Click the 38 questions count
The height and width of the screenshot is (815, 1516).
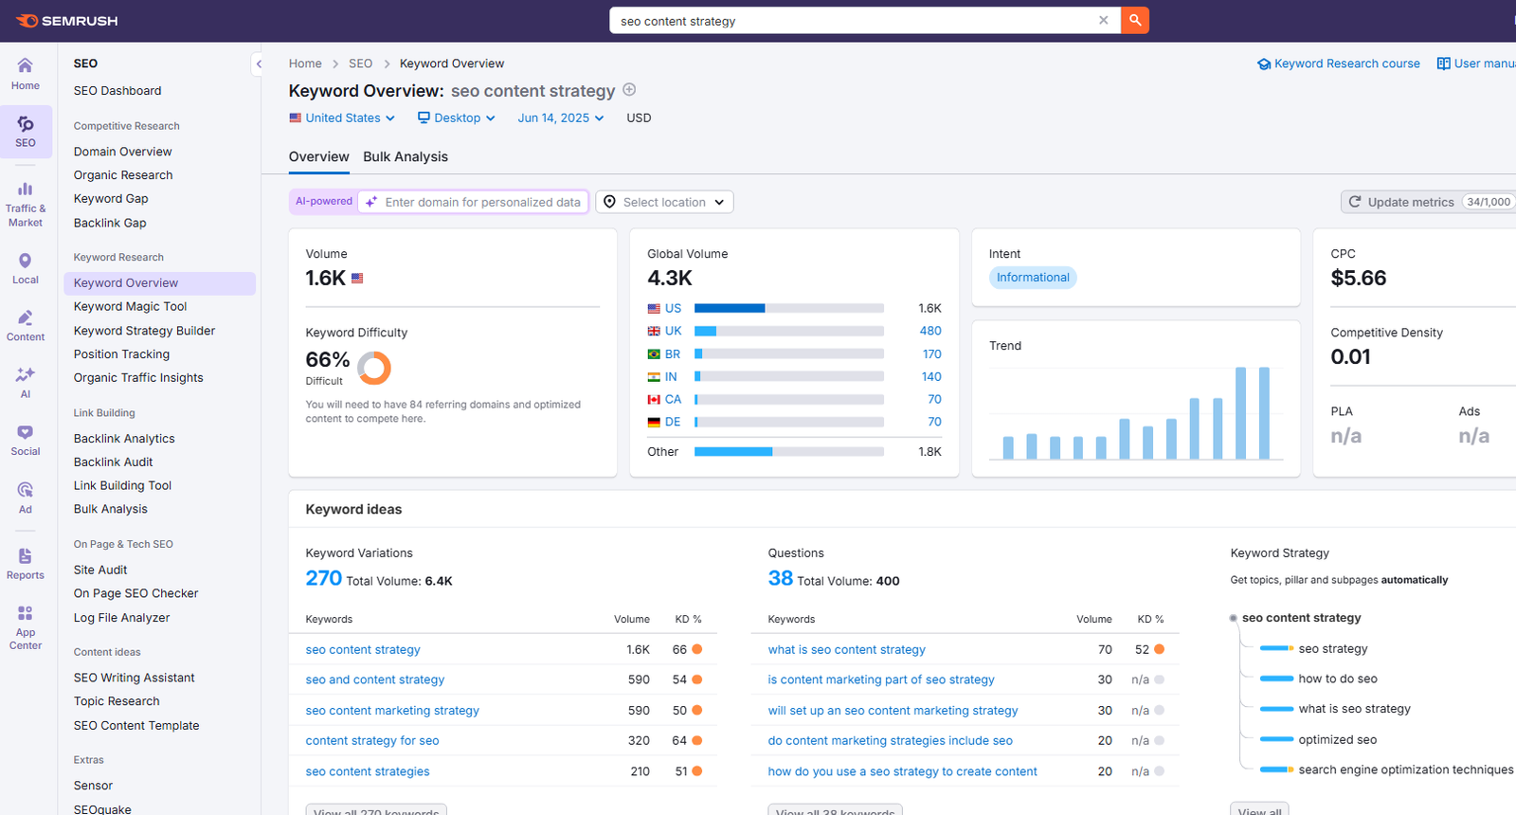[781, 578]
